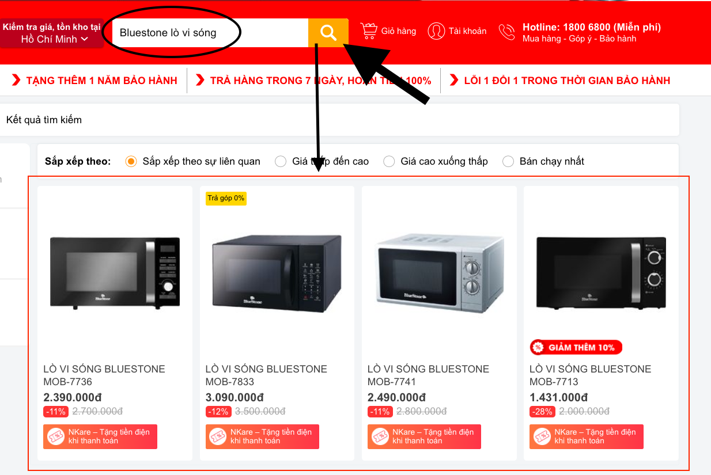Click the Trả góp 0% badge
This screenshot has width=711, height=475.
pyautogui.click(x=226, y=198)
